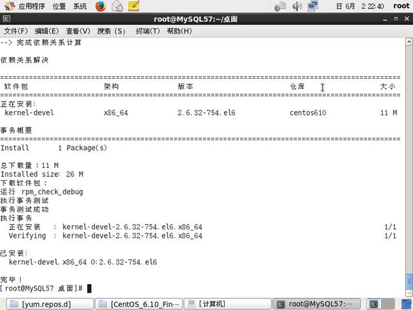Click the trash icon in bottom panel
The width and height of the screenshot is (413, 310).
click(x=407, y=304)
